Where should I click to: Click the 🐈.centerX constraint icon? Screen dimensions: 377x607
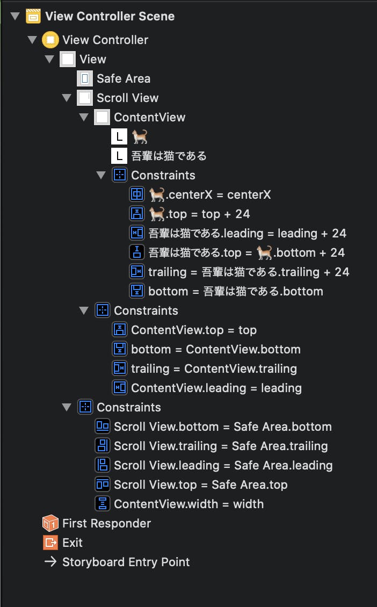(x=137, y=194)
